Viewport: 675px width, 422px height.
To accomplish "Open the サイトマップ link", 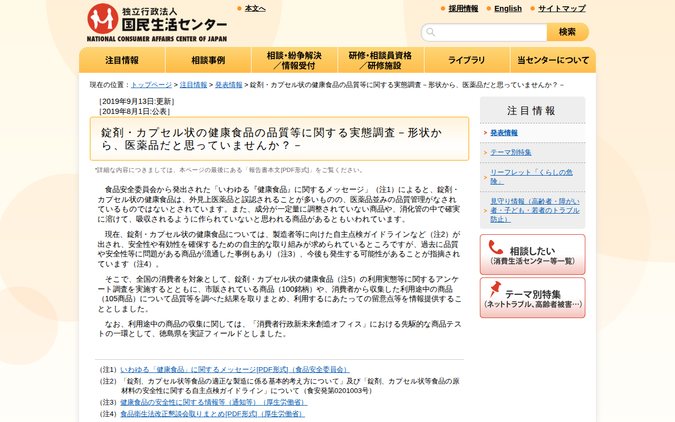I will [x=562, y=8].
